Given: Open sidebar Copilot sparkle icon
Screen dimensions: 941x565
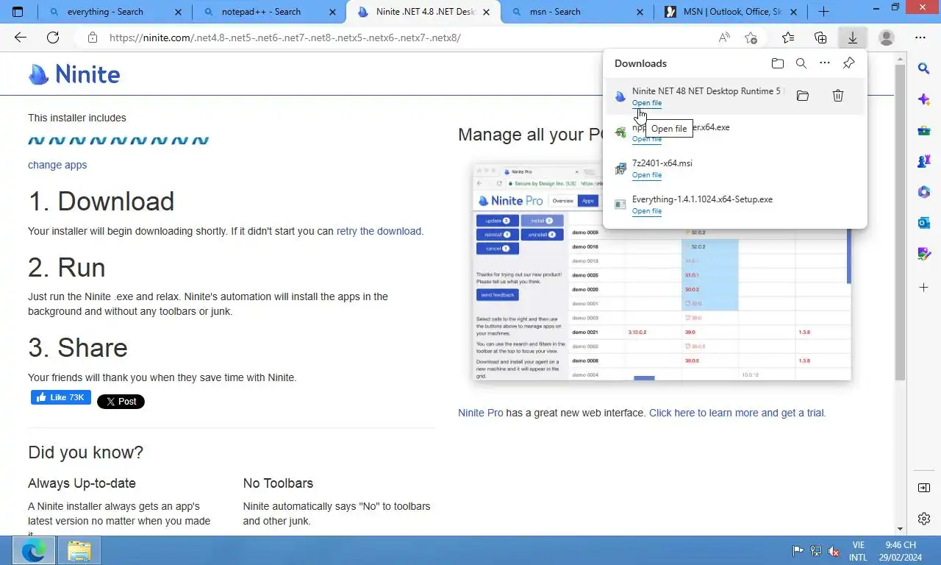Looking at the screenshot, I should pyautogui.click(x=924, y=99).
